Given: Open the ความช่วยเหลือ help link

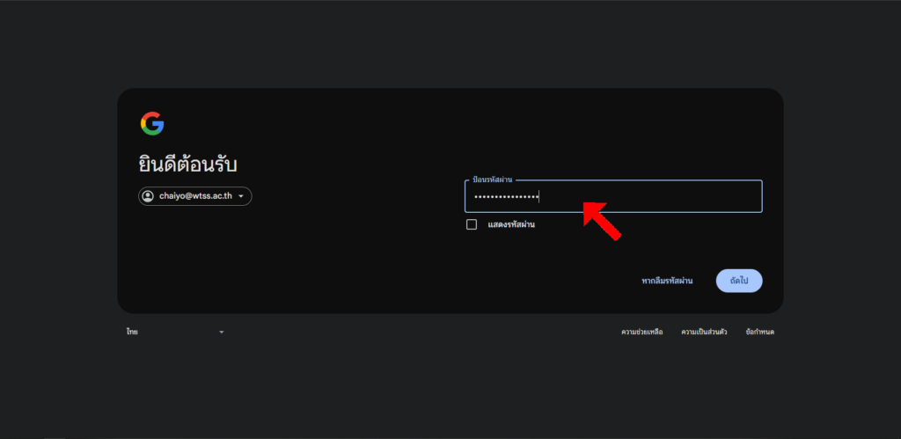Looking at the screenshot, I should tap(641, 333).
